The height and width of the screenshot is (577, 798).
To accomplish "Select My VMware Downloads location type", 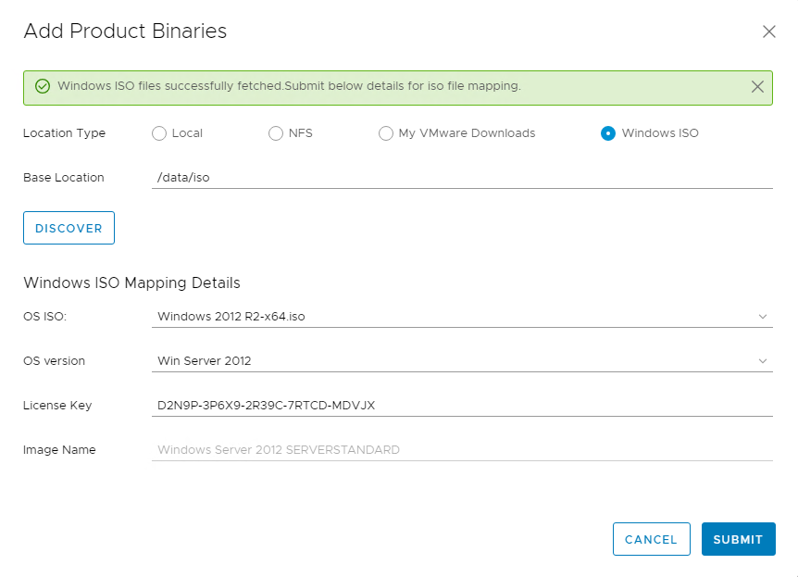I will point(386,133).
